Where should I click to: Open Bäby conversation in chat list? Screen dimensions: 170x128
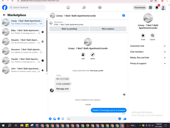(23, 32)
